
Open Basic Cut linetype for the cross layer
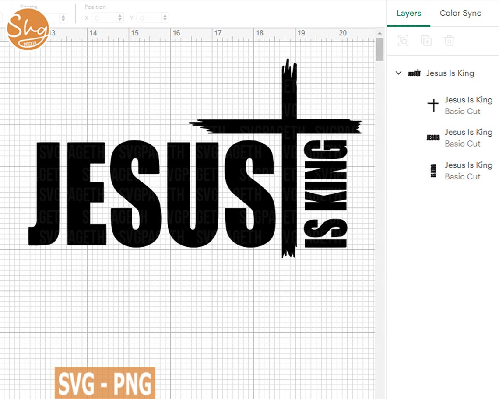(x=462, y=111)
